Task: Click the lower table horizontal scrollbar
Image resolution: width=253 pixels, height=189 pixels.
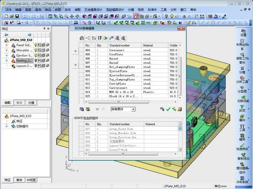Action: click(123, 154)
